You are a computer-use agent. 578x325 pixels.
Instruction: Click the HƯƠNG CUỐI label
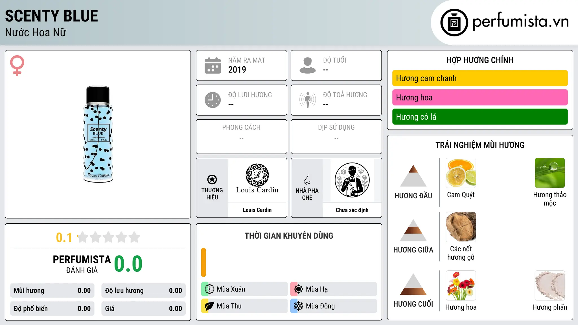pyautogui.click(x=413, y=304)
